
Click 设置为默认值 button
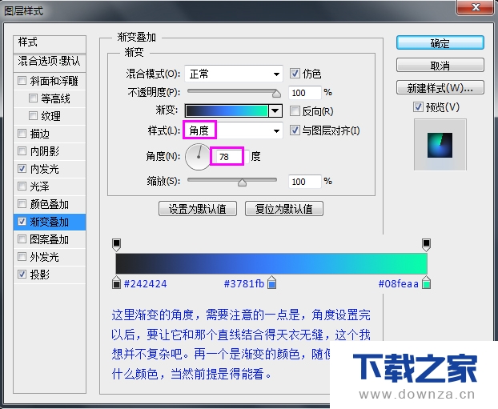[x=198, y=209]
